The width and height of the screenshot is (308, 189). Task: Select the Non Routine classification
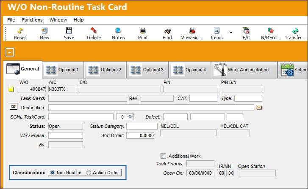pos(53,173)
